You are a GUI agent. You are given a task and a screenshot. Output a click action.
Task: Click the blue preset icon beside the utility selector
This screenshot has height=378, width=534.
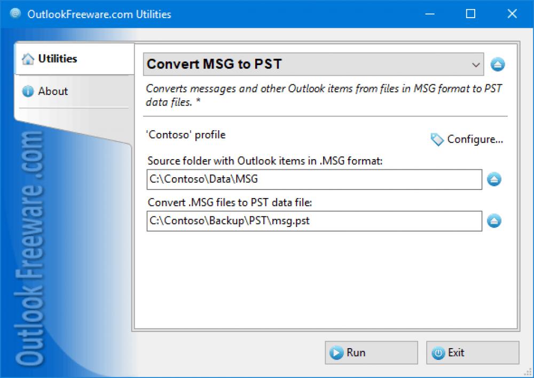click(498, 64)
